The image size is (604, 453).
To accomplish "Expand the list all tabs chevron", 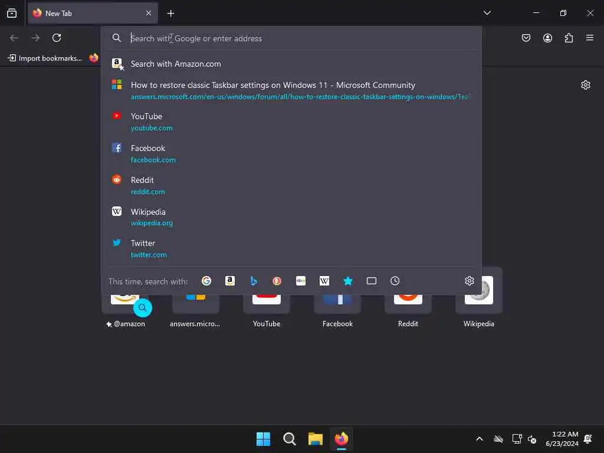I will [487, 13].
